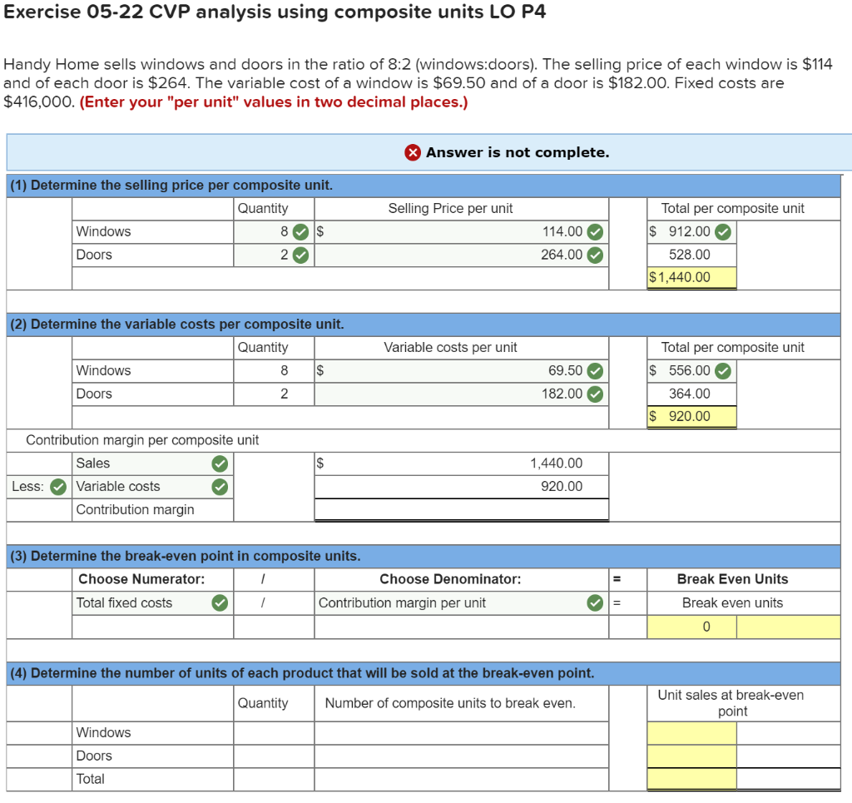Screen dimensions: 852x803
Task: Click the green checkmark next to $114.00 selling price
Action: (x=593, y=231)
